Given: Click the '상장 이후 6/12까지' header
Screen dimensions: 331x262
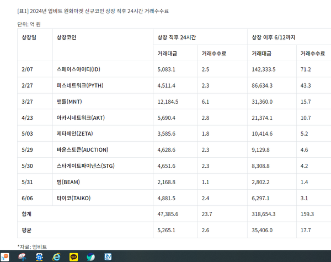Looking at the screenshot, I should 274,38.
